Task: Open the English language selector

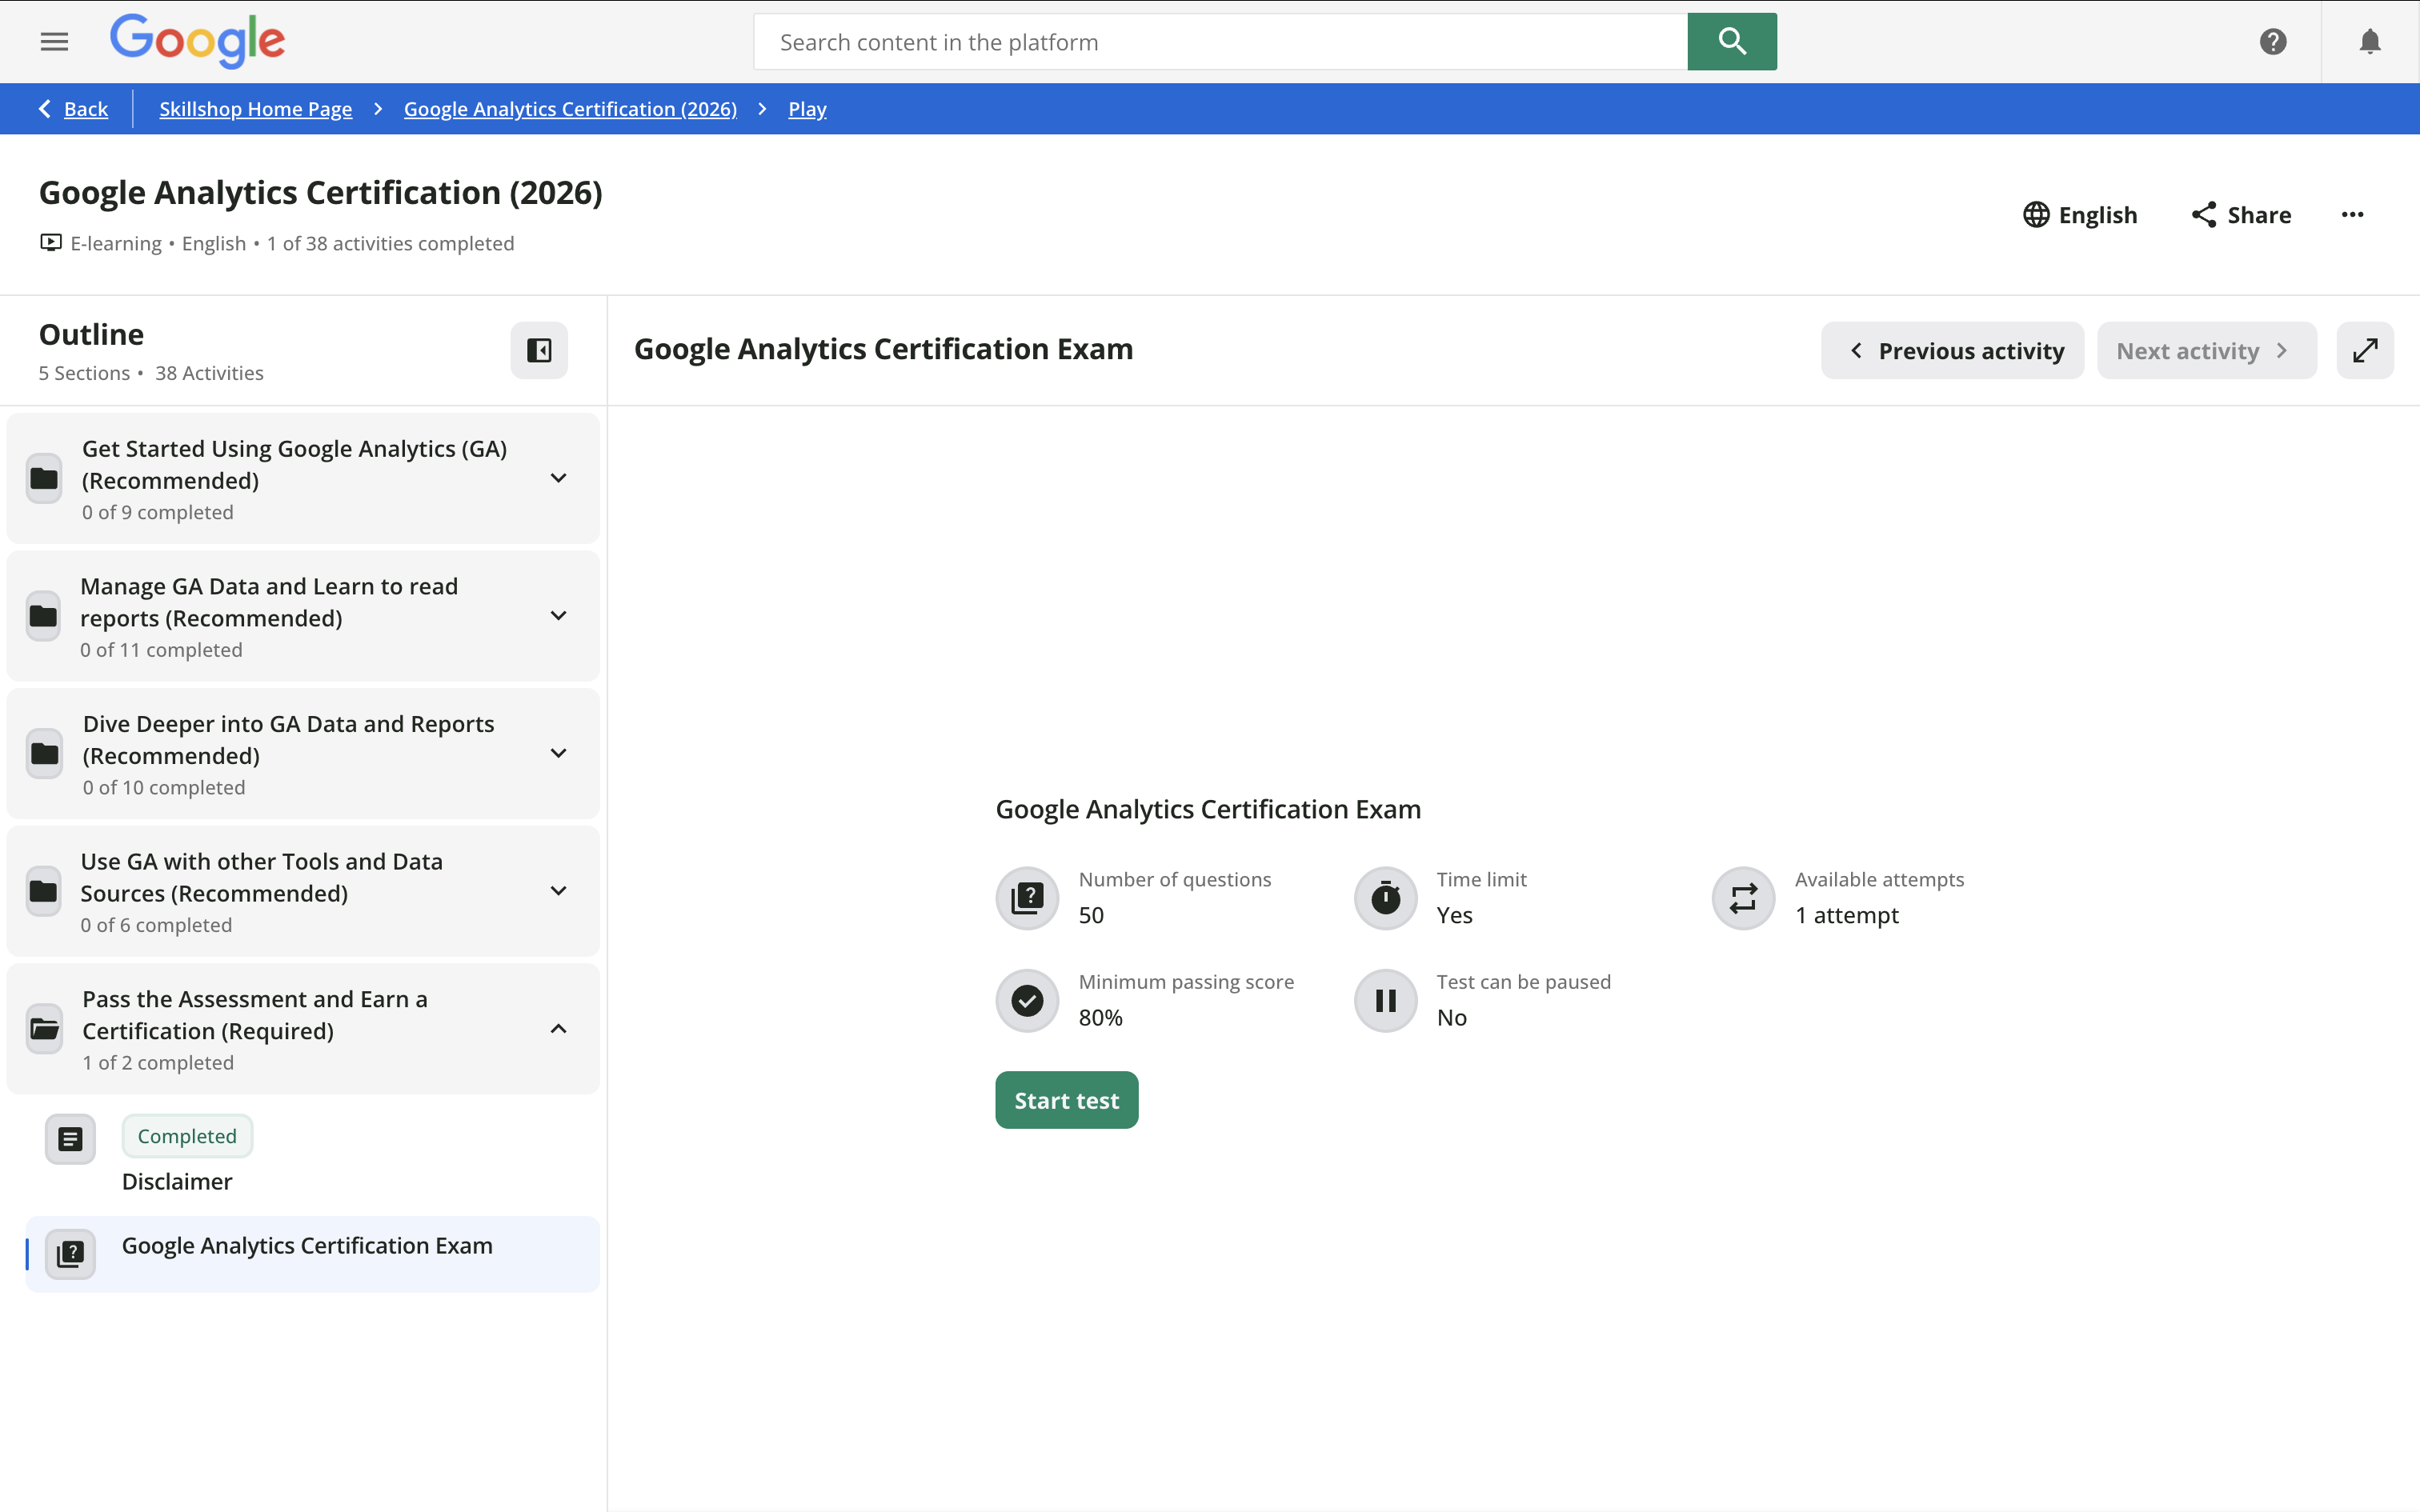Action: (x=2079, y=215)
